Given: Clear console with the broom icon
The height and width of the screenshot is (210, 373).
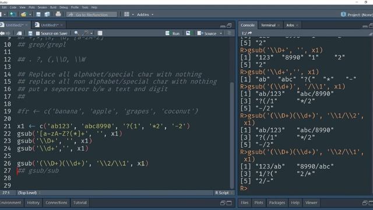Looking at the screenshot, I should (371, 33).
